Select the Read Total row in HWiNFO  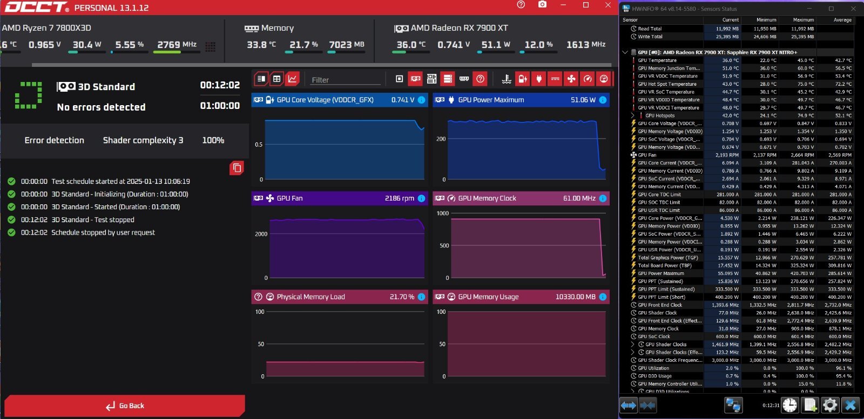point(738,29)
